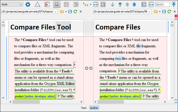Screen dimensions: 178x112
Task: Select the Author tab
Action: (94, 108)
